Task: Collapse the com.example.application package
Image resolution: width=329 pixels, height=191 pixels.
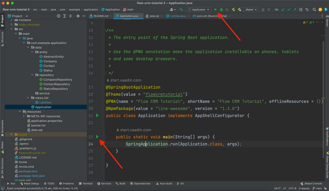Action: (x=24, y=43)
